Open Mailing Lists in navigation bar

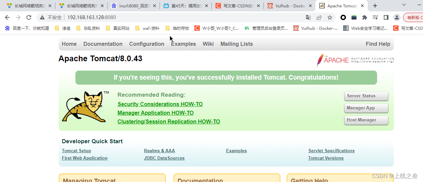click(x=237, y=44)
